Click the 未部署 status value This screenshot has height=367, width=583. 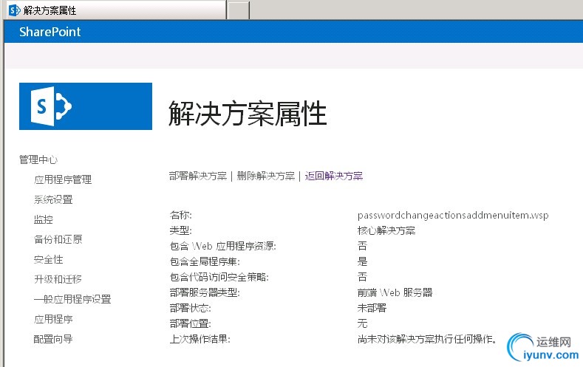(372, 309)
